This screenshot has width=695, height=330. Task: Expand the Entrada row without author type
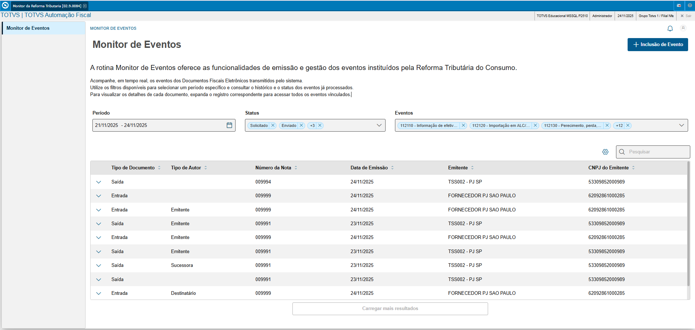[99, 196]
